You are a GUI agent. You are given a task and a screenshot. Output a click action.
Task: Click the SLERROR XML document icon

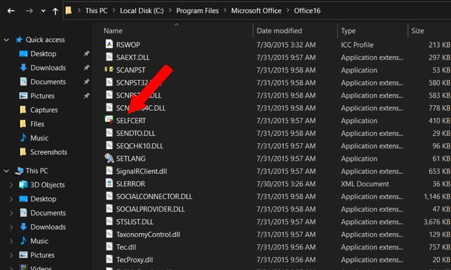(109, 184)
